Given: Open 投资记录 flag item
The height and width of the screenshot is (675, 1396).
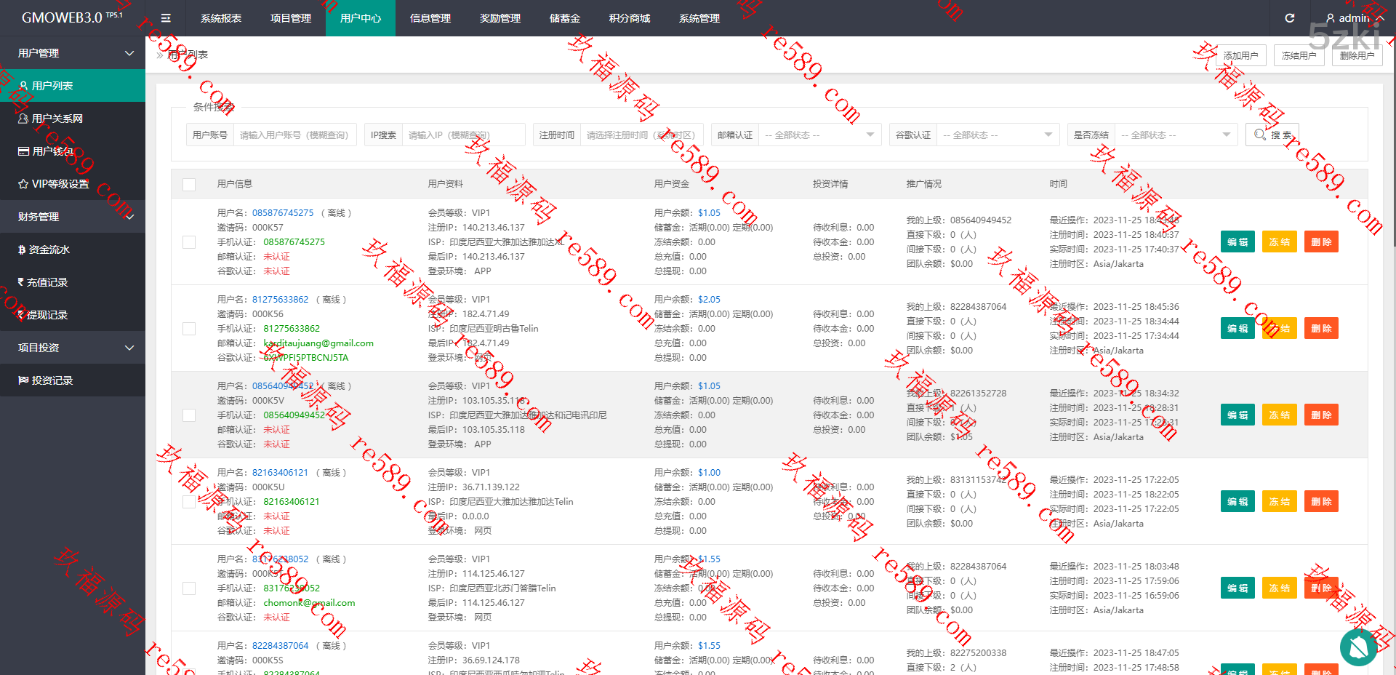Looking at the screenshot, I should (52, 380).
